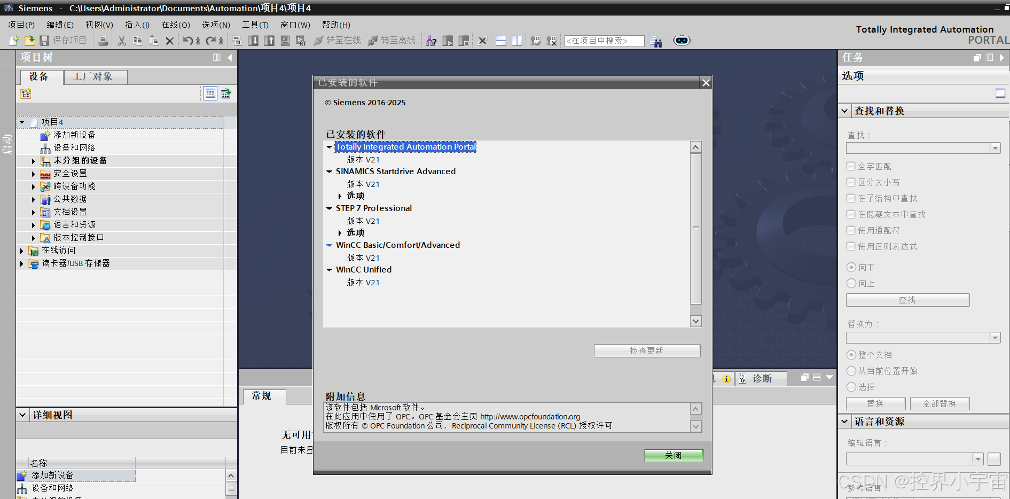The image size is (1010, 499).
Task: Select the 从当前位置开始 radio button
Action: (851, 371)
